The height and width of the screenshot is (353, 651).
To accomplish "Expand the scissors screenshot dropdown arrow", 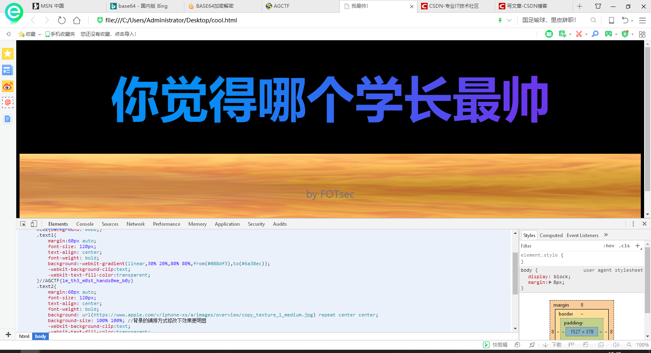I will (x=586, y=35).
